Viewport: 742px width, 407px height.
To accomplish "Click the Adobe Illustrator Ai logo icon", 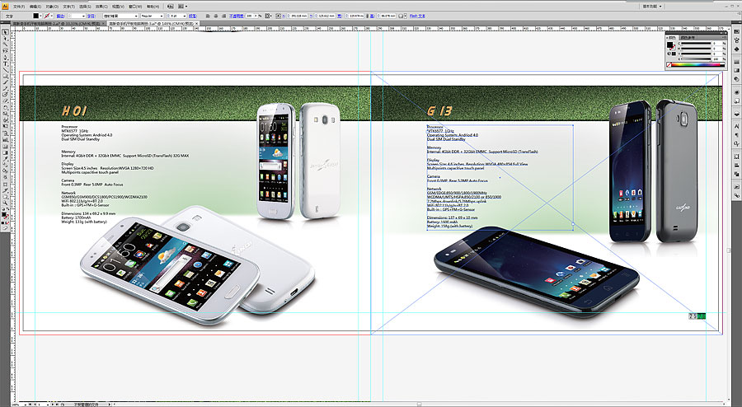I will coord(5,5).
